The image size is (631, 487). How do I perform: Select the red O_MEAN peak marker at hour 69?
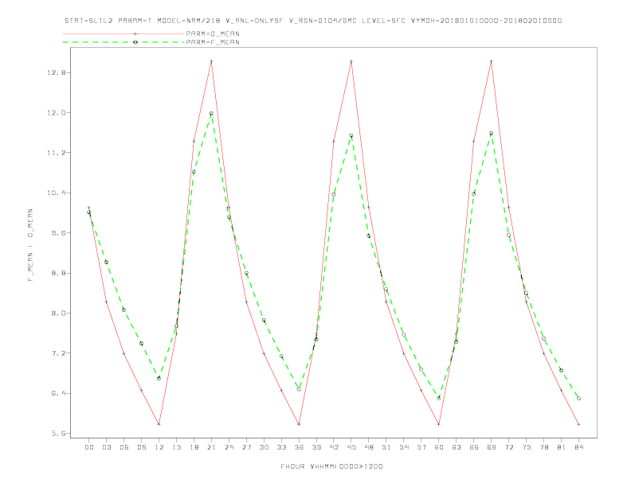(x=492, y=61)
